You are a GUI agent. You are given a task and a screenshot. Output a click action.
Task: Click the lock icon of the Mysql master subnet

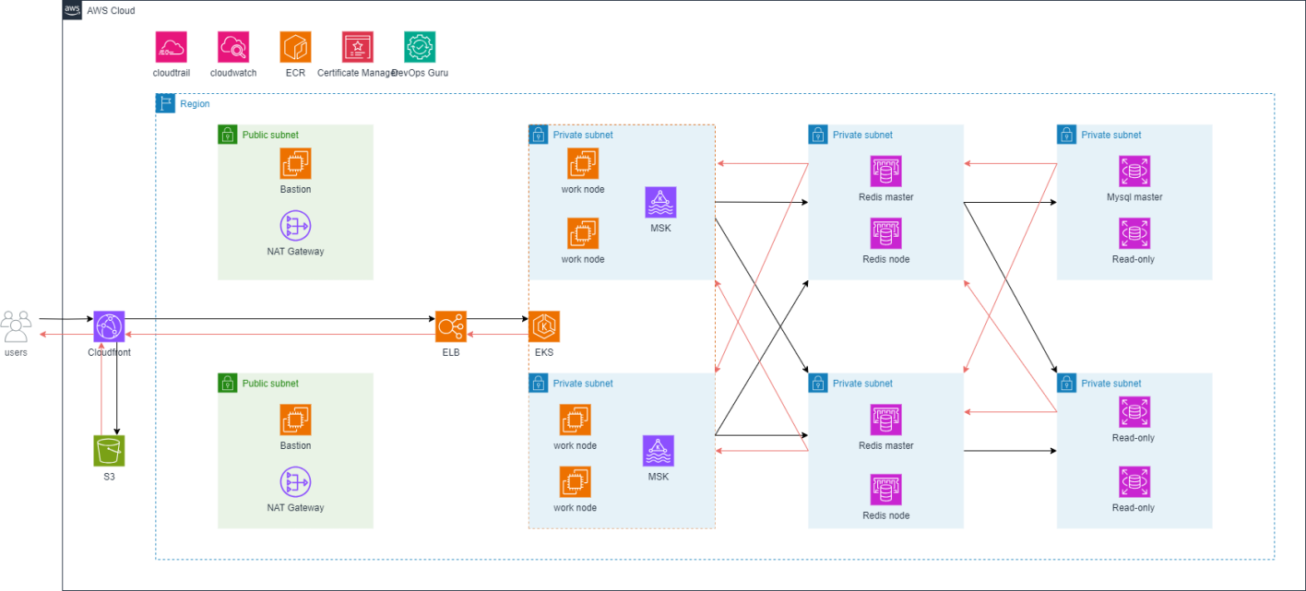(1067, 135)
